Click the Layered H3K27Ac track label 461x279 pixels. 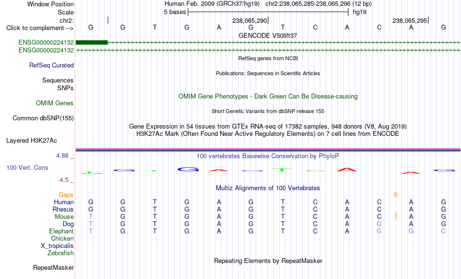coord(32,141)
